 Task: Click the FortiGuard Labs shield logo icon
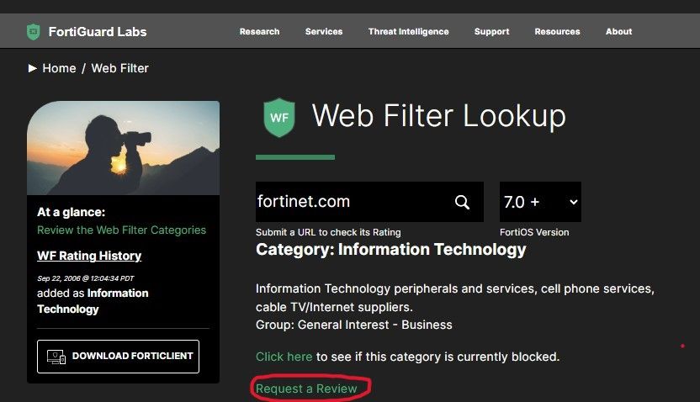coord(33,32)
